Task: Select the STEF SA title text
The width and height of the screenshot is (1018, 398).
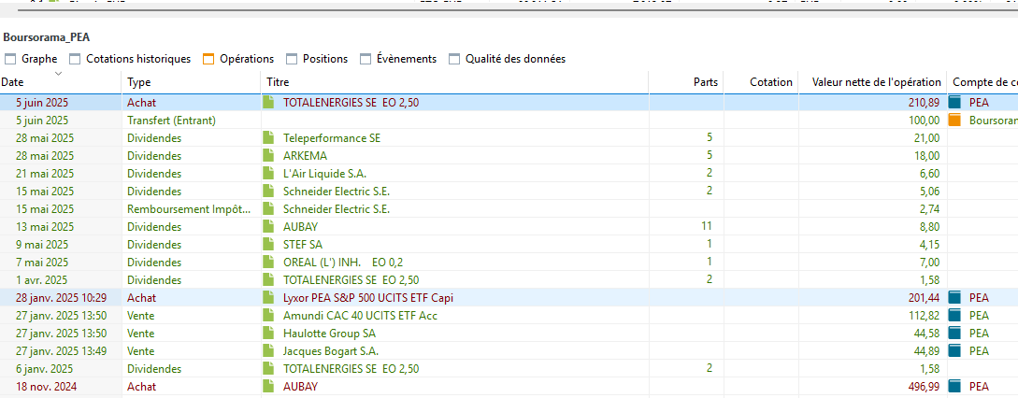Action: point(303,245)
